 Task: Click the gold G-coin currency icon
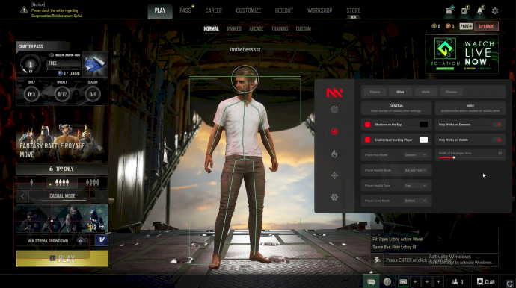point(434,26)
